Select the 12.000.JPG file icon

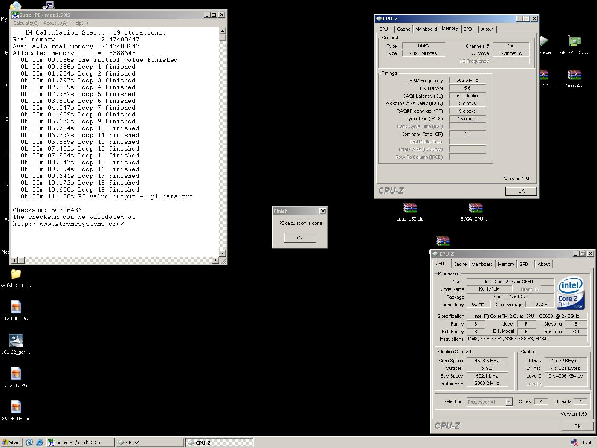(x=16, y=307)
